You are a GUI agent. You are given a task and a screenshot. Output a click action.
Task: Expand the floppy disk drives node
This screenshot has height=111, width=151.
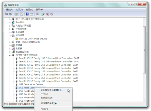tap(10, 49)
